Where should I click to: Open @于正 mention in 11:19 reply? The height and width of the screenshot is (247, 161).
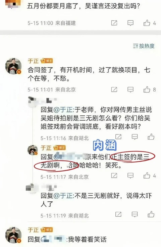(x=63, y=196)
